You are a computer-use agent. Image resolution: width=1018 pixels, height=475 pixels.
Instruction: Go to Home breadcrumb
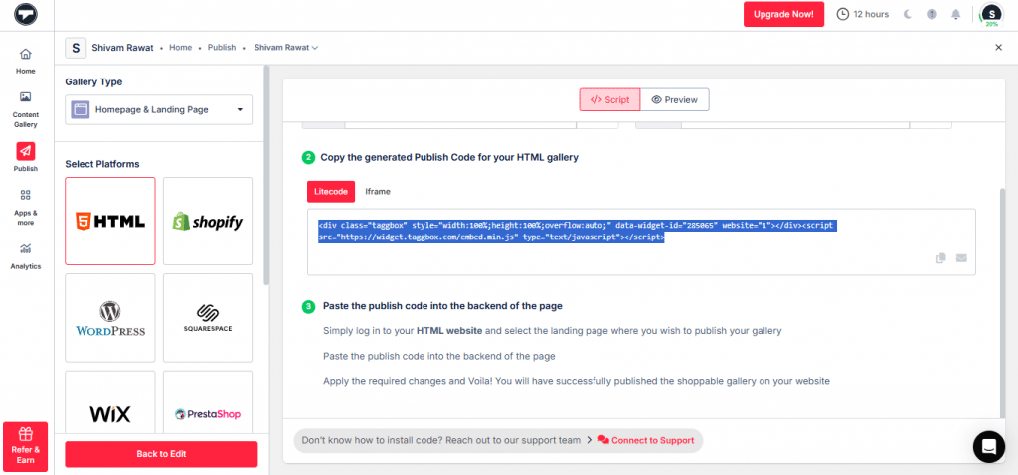[x=181, y=48]
